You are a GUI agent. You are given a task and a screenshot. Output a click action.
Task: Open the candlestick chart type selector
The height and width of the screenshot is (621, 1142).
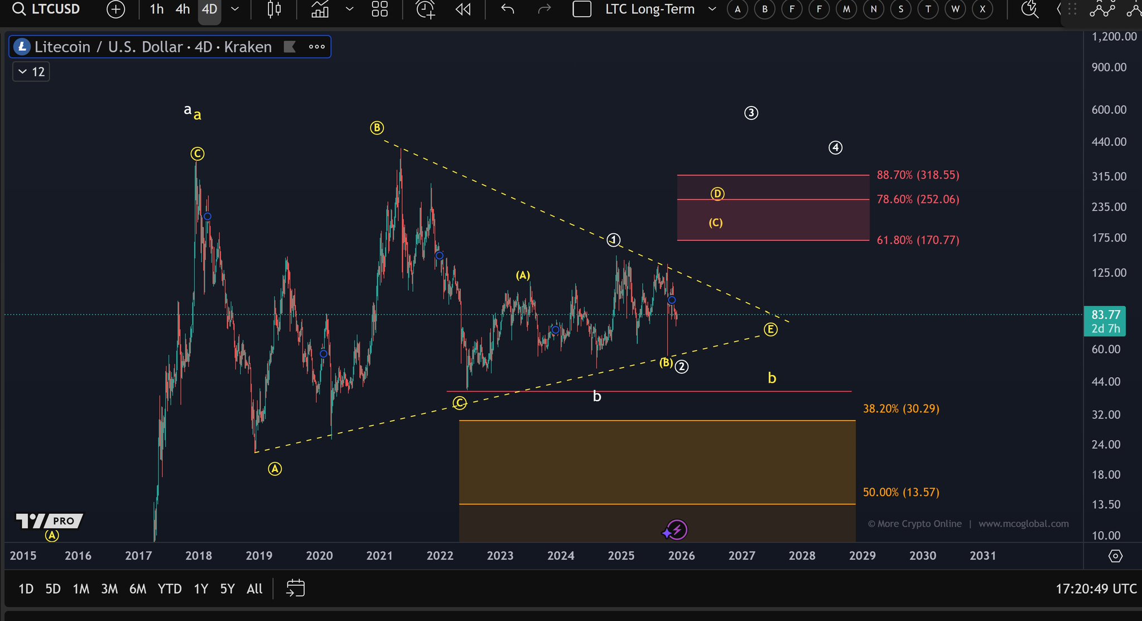click(274, 9)
